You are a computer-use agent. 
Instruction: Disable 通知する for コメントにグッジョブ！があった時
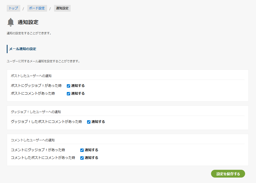click(x=82, y=150)
